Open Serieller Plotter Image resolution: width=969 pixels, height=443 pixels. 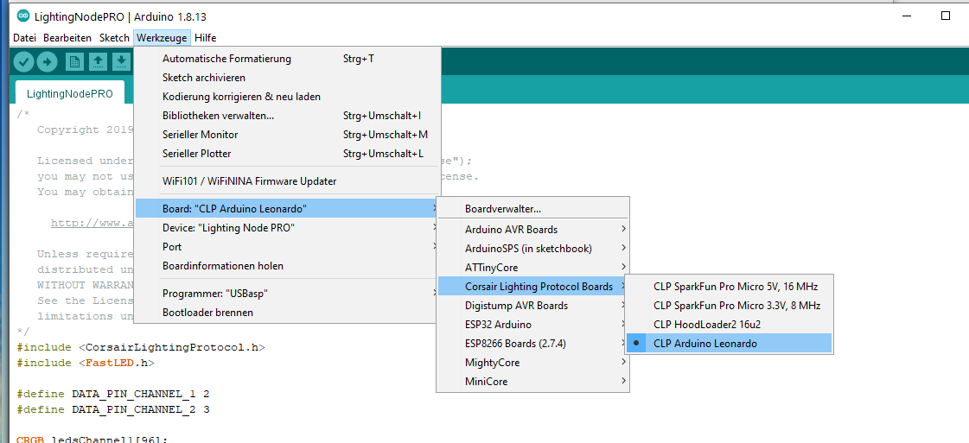tap(287, 153)
